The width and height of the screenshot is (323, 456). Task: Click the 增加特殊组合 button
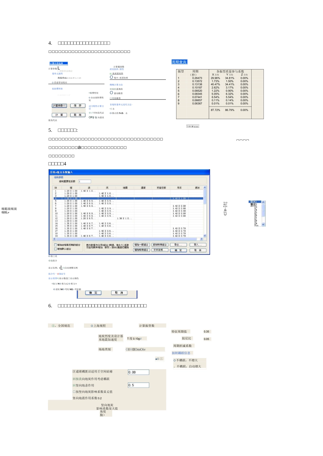141,250
